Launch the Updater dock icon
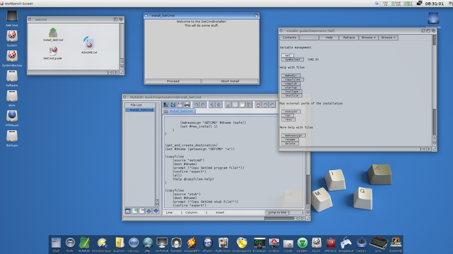The height and width of the screenshot is (254, 453). point(302,243)
